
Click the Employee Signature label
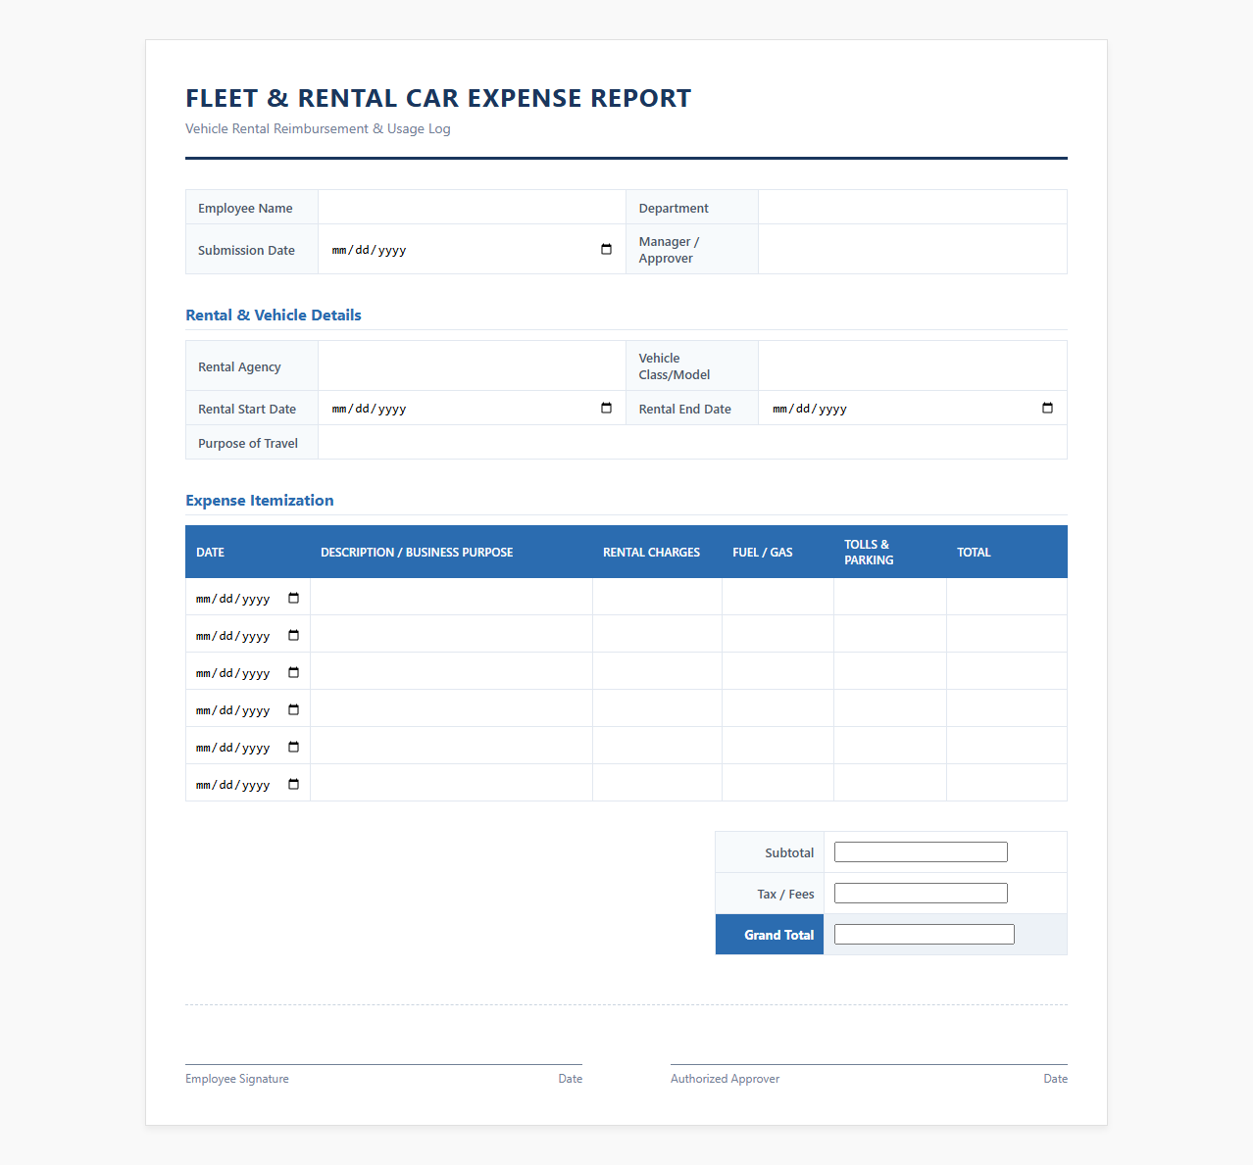tap(237, 1079)
